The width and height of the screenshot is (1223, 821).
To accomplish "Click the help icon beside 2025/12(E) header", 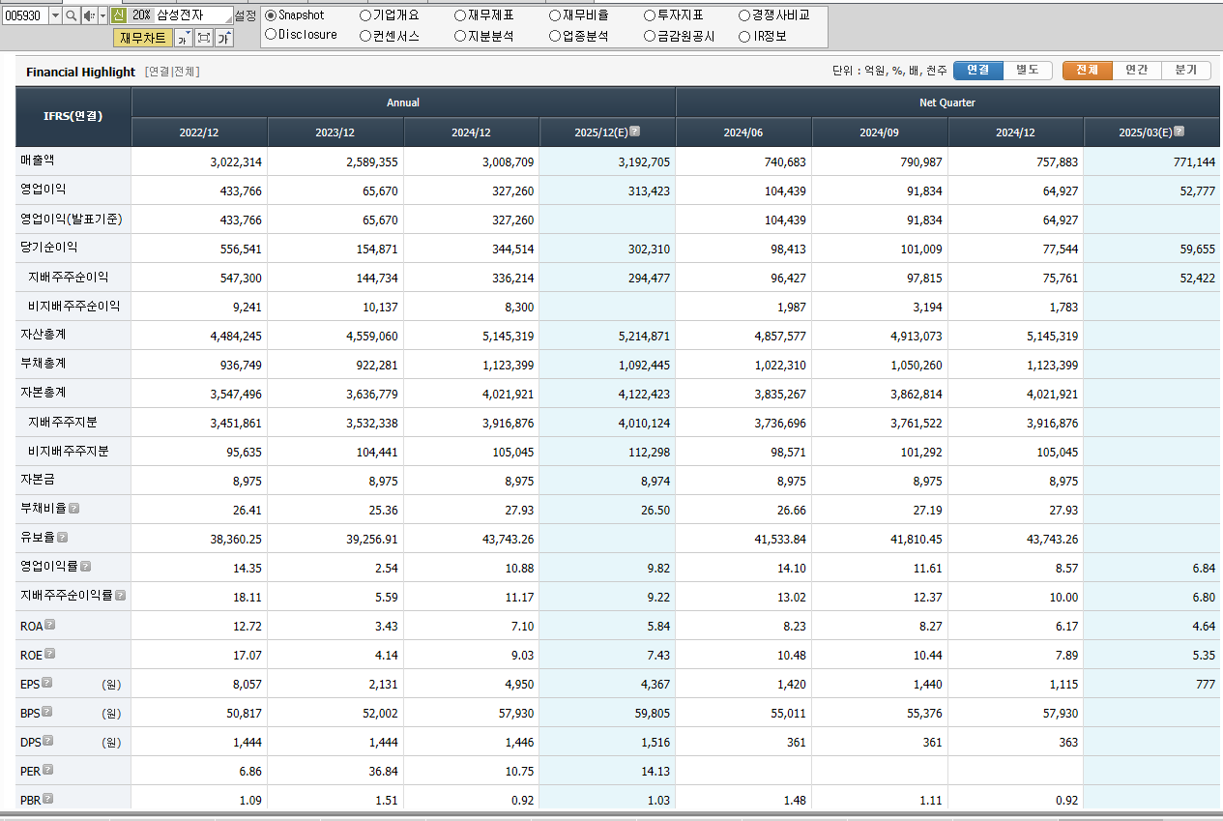I will pos(634,132).
